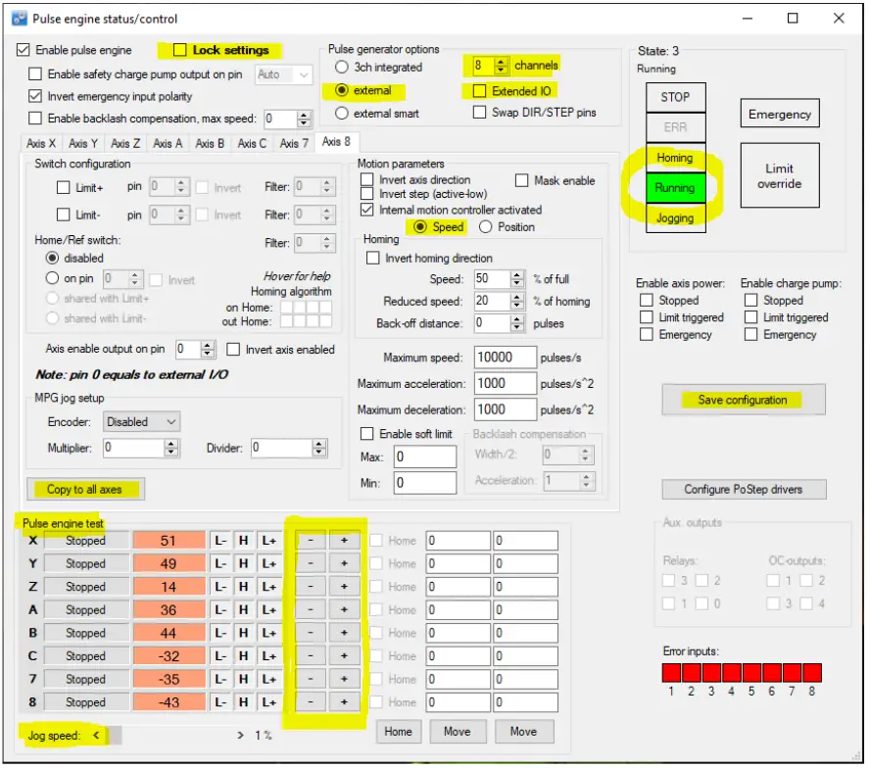The width and height of the screenshot is (870, 768).
Task: Click the Y axis jog minus button
Action: (311, 564)
